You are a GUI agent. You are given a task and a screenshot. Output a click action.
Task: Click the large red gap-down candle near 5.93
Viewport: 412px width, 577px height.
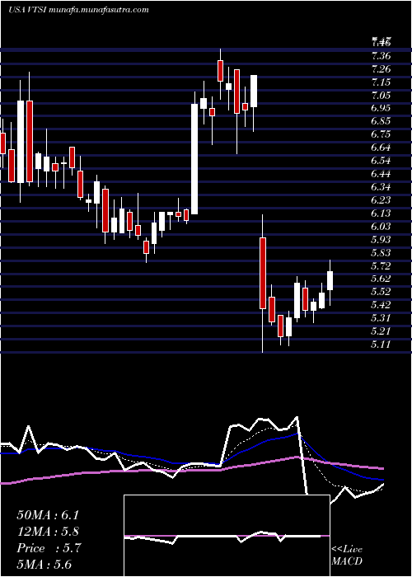tap(263, 273)
